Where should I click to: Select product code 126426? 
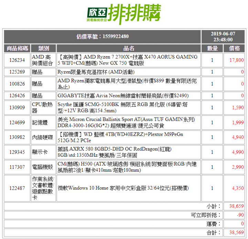click(17, 95)
